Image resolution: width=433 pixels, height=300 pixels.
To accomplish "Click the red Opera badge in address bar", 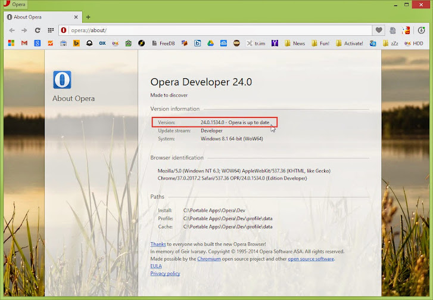I will (64, 30).
